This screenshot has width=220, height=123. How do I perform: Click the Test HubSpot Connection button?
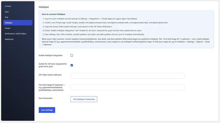coord(84,99)
